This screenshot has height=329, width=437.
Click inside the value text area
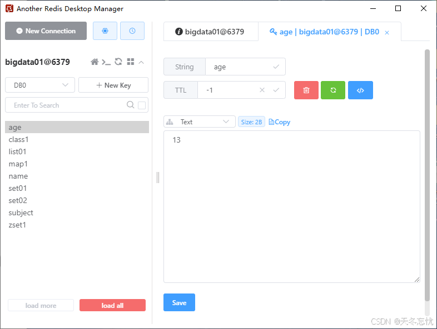point(291,206)
